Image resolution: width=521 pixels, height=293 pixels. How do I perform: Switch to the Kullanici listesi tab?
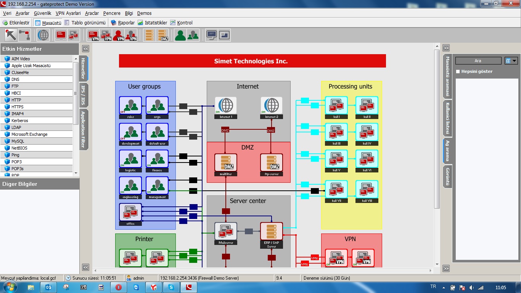pos(447,118)
